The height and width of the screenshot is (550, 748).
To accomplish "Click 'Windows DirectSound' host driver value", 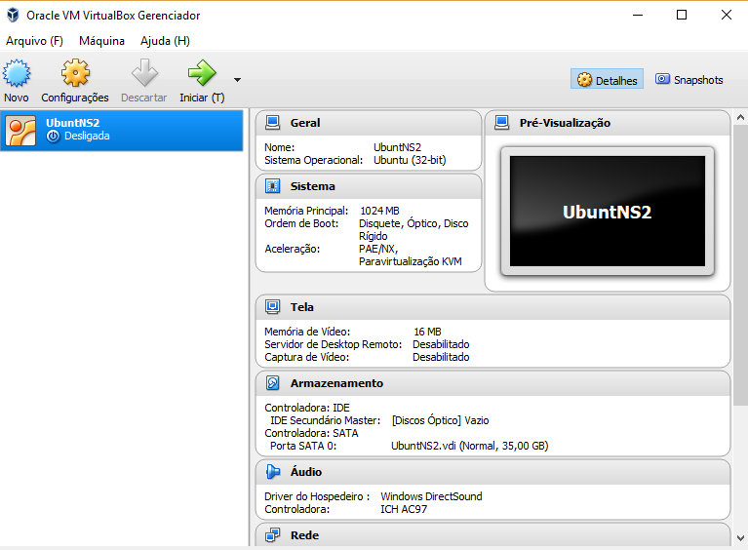I will (431, 496).
